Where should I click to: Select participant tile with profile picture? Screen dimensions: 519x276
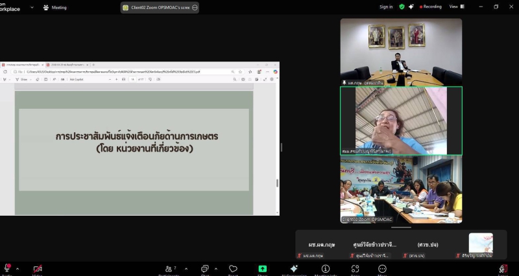click(x=481, y=246)
